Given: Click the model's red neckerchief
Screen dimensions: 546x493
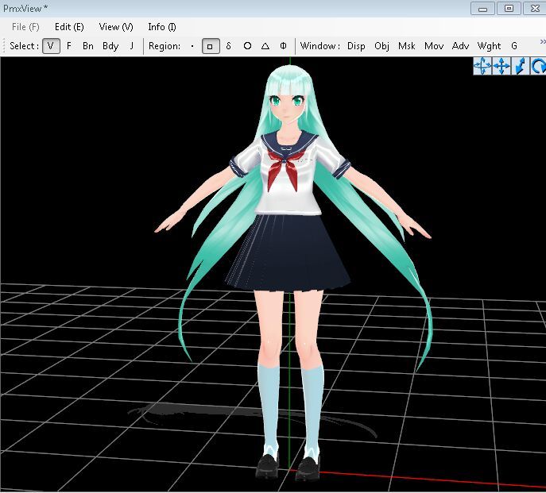Looking at the screenshot, I should pos(283,171).
